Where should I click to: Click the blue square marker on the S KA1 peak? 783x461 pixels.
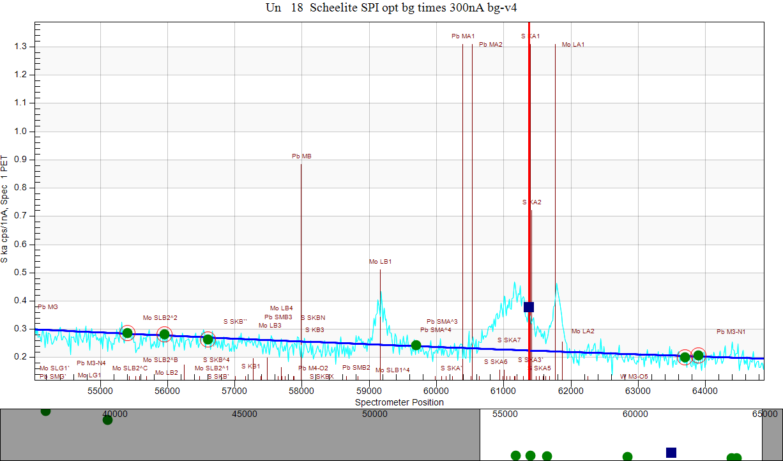pyautogui.click(x=529, y=307)
